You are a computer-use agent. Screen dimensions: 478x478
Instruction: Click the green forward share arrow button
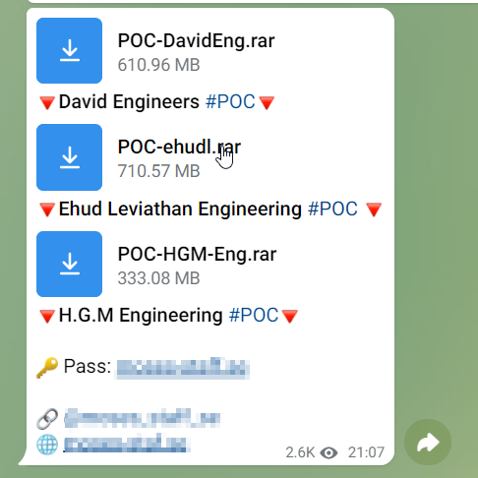tap(428, 443)
